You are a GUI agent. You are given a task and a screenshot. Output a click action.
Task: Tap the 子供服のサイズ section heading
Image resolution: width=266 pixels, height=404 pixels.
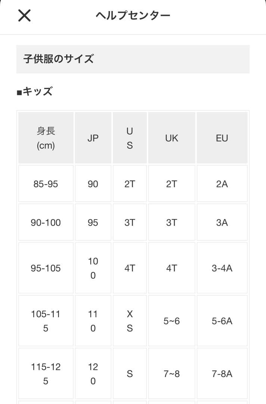pyautogui.click(x=59, y=59)
